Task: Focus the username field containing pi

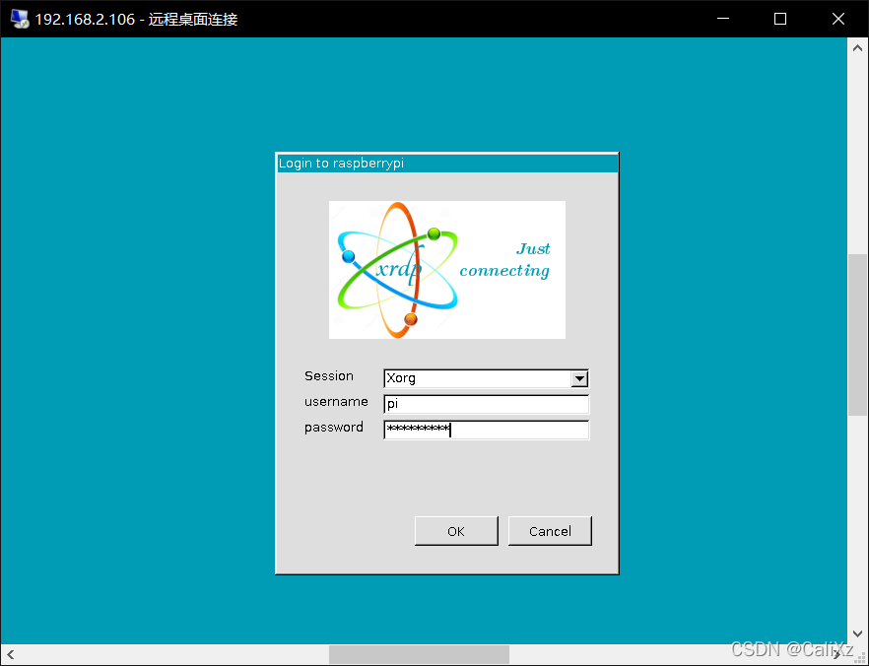Action: click(486, 404)
